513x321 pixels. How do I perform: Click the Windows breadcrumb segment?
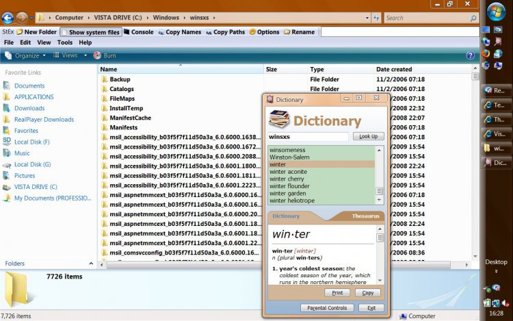click(x=166, y=18)
